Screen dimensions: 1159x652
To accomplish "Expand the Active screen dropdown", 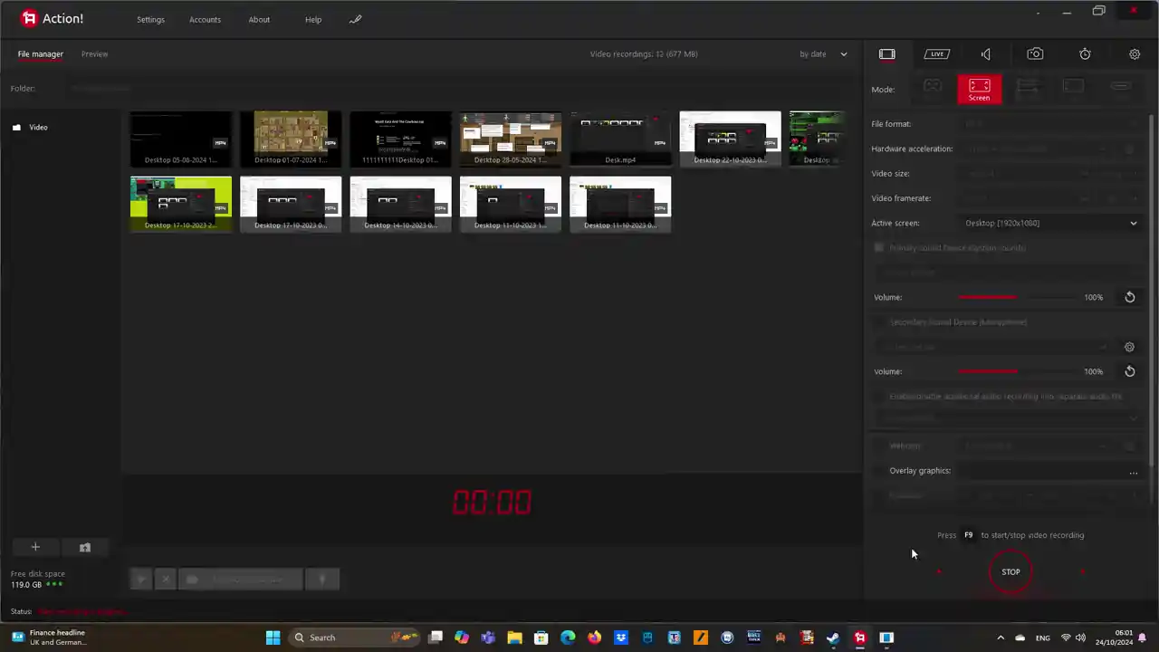I will click(1051, 223).
